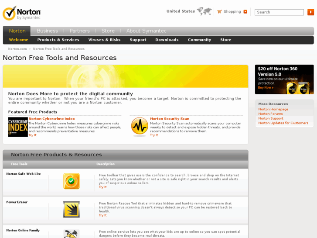Click the Norton Online Family row title
317x238 pixels.
tap(23, 230)
